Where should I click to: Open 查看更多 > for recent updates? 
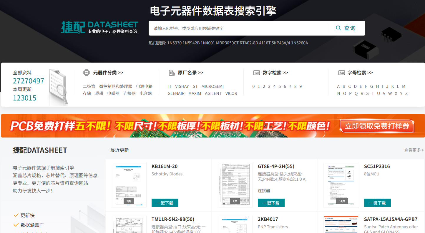[414, 150]
